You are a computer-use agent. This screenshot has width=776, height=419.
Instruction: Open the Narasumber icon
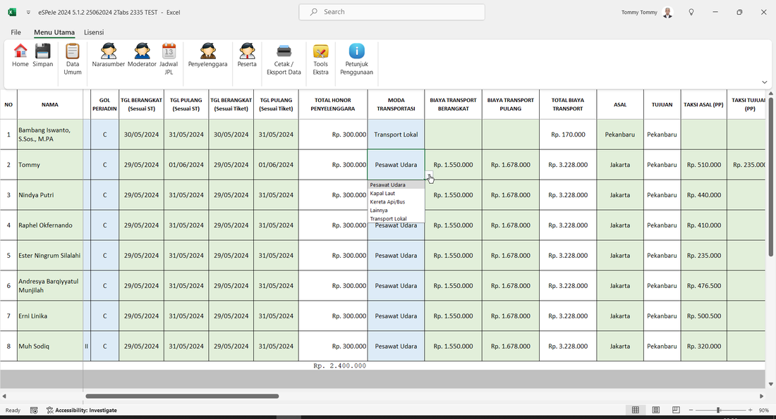pos(109,52)
